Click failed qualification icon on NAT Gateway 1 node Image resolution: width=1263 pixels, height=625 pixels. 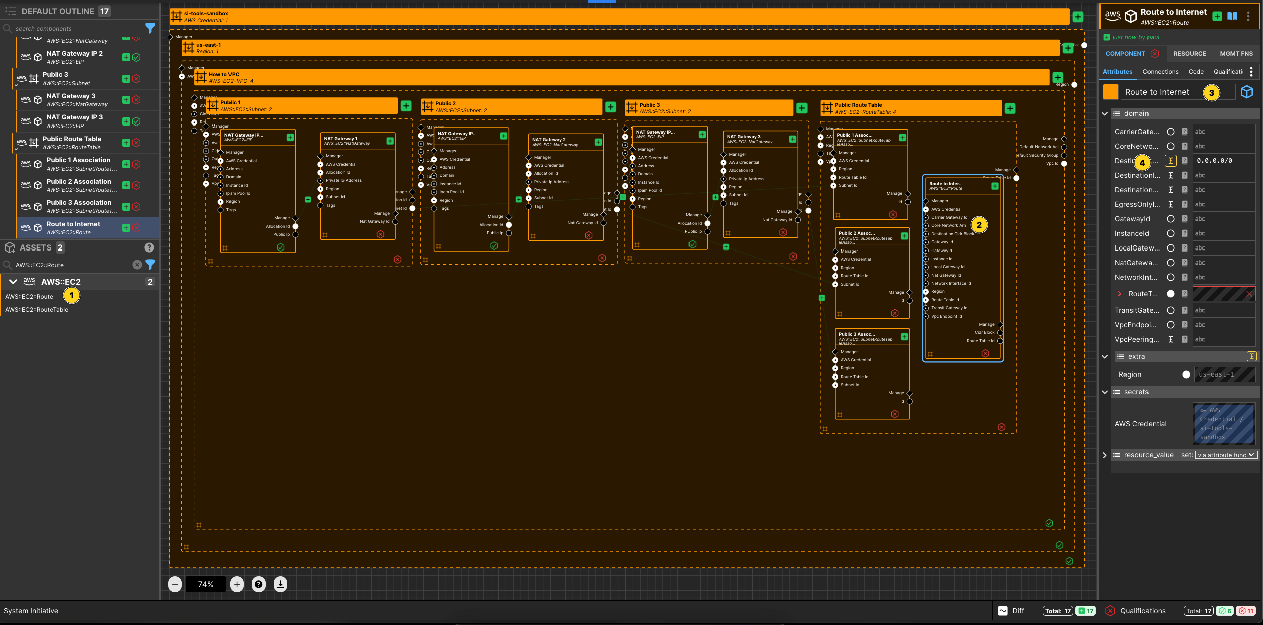[x=380, y=234]
